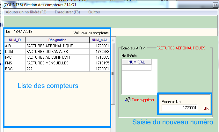Click the empty cell in No libérés grid
This screenshot has width=219, height=132.
pos(136,68)
